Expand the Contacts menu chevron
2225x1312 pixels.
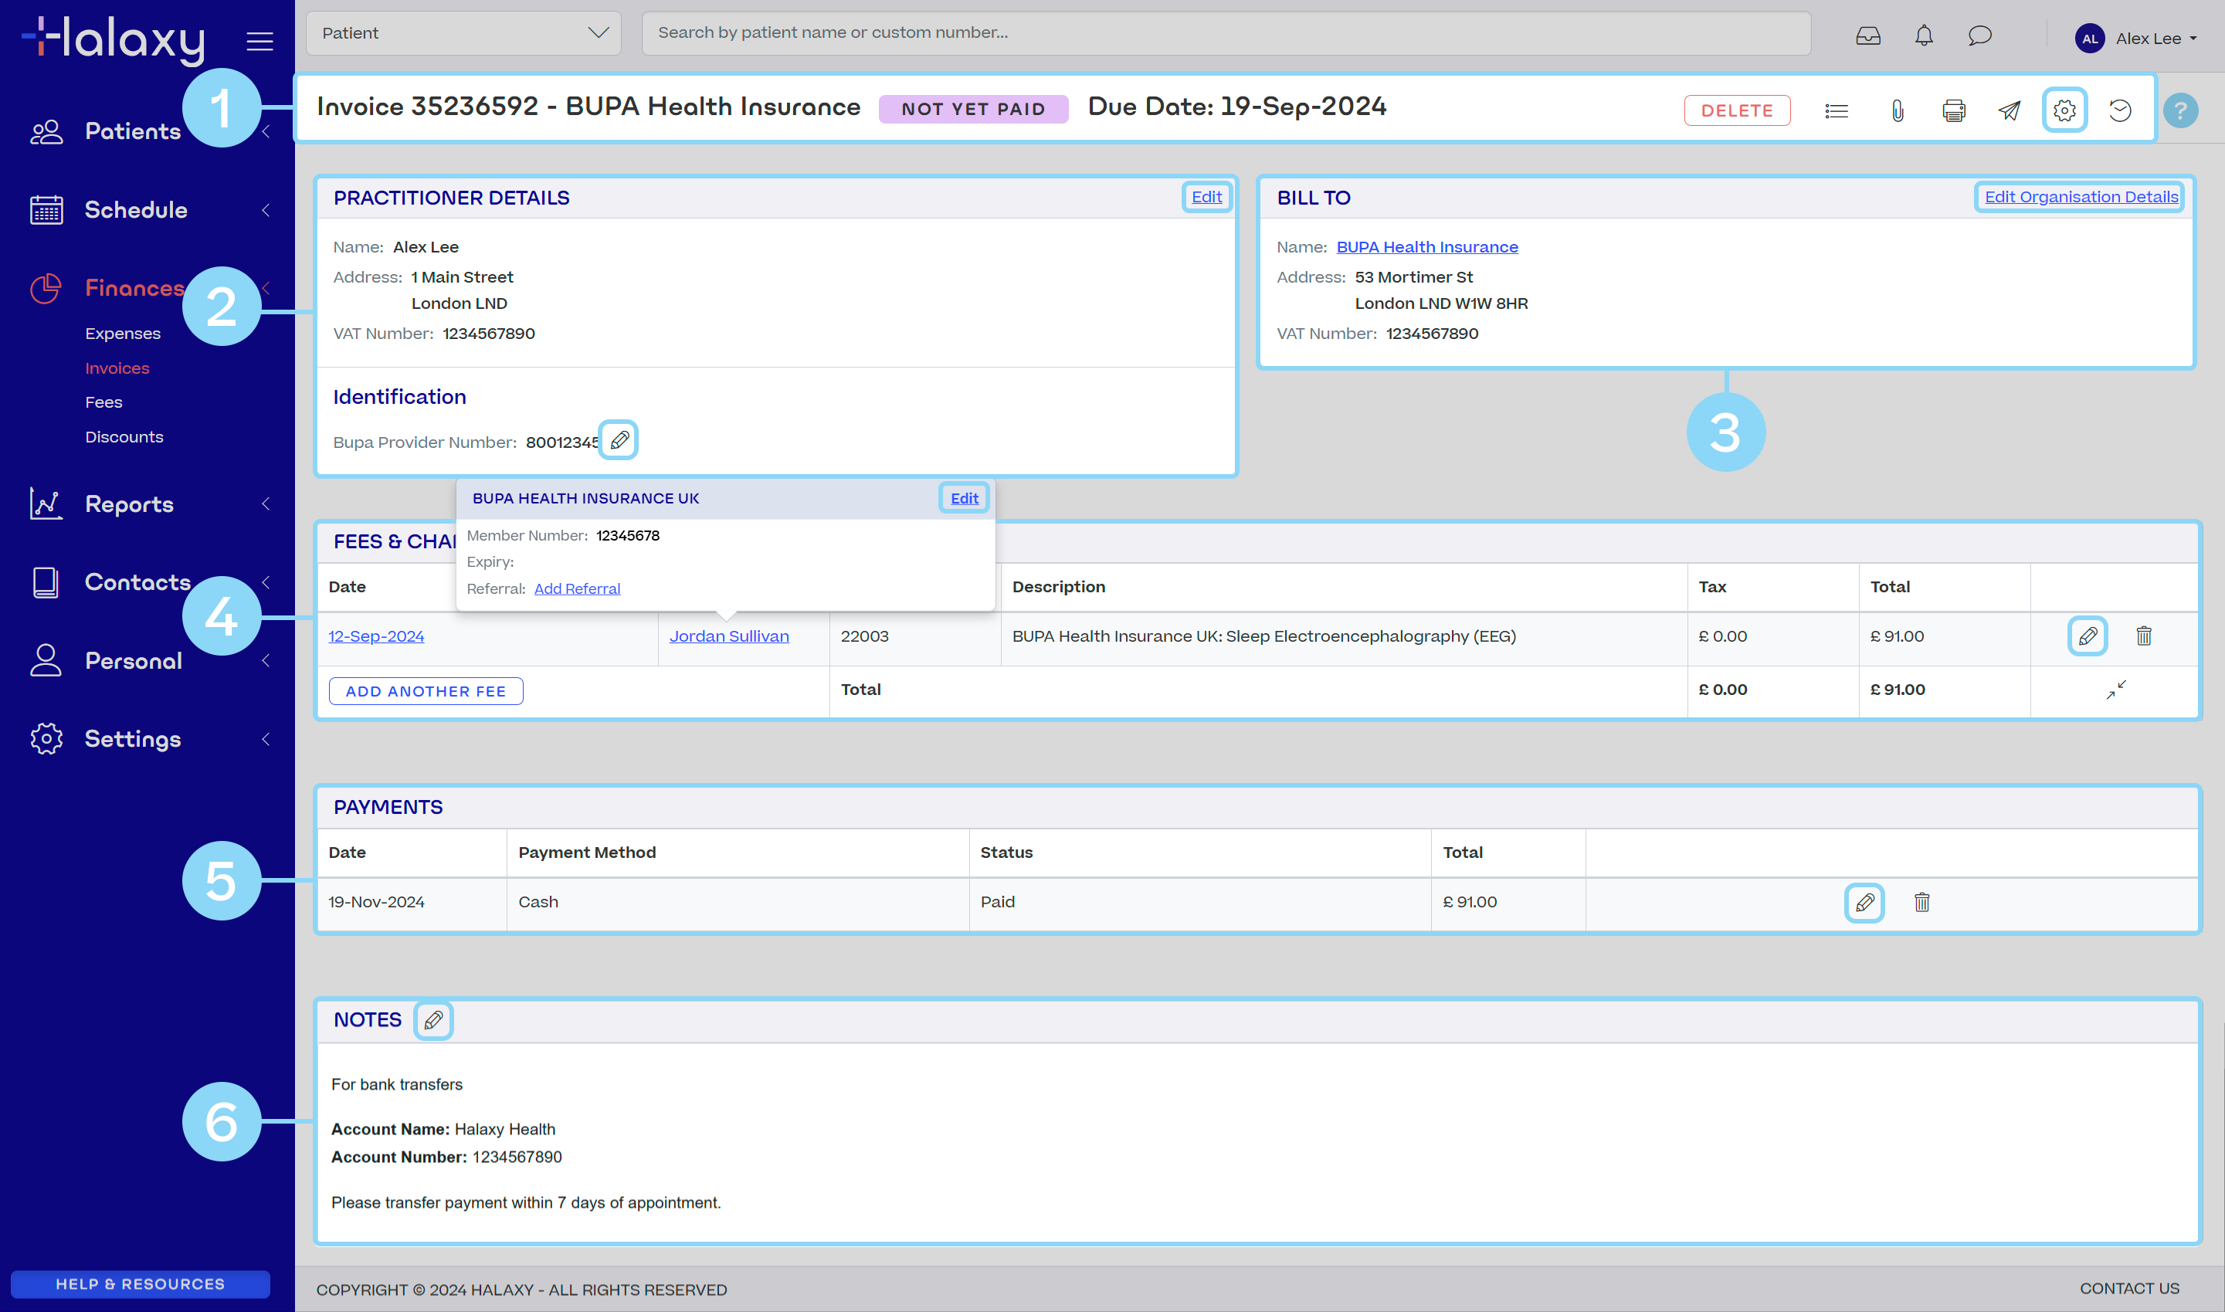tap(265, 582)
